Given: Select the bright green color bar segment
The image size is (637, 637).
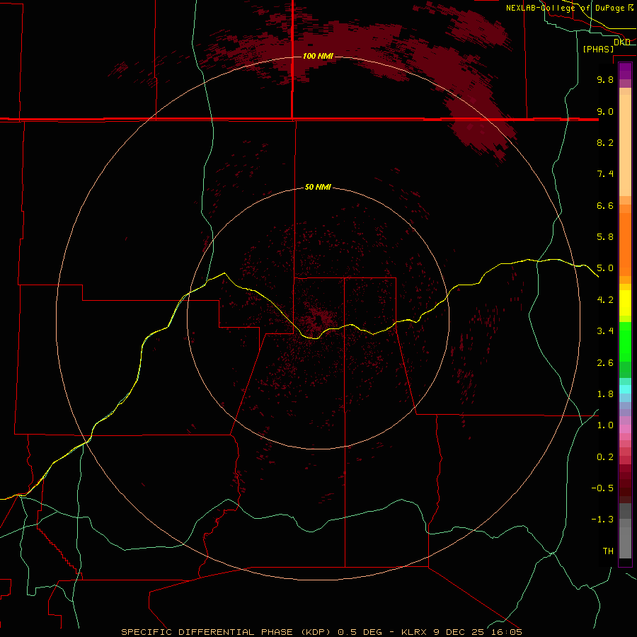Looking at the screenshot, I should point(625,341).
